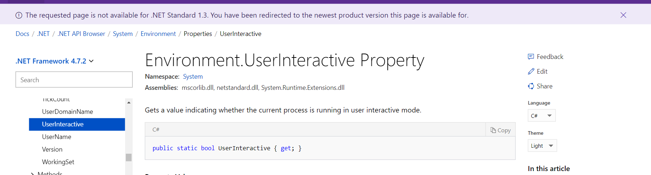Open .NET API Browser breadcrumb
651x175 pixels.
tap(81, 34)
